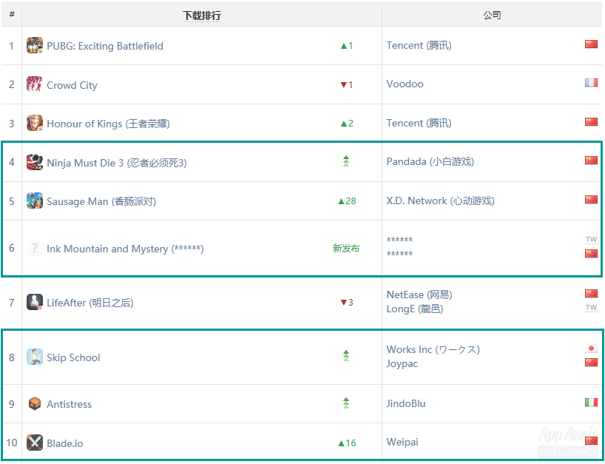
Task: Click the China flag beside Pandada
Action: click(x=591, y=160)
